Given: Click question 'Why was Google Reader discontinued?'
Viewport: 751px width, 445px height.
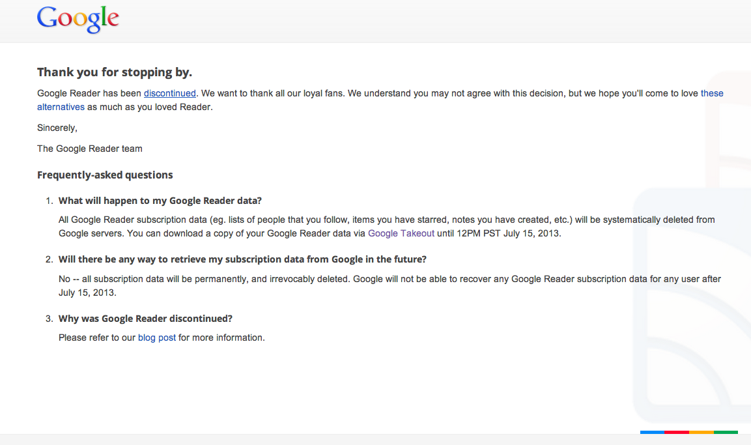Looking at the screenshot, I should pyautogui.click(x=145, y=319).
